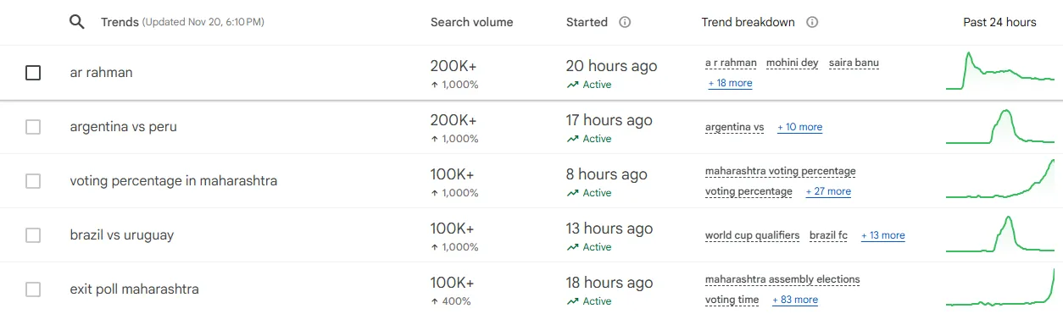Click the search magnifier icon beside Trends

(x=76, y=22)
